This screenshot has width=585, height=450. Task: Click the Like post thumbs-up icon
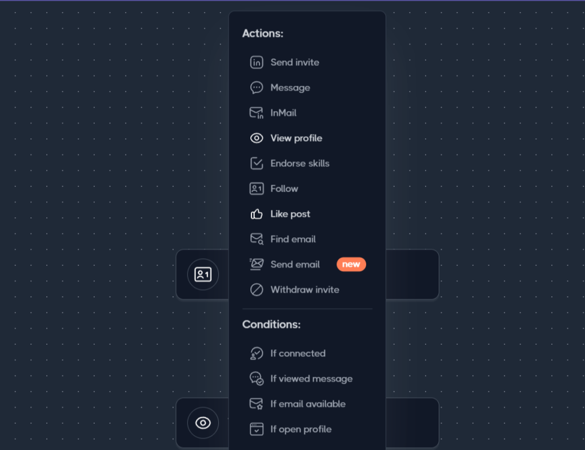[257, 214]
